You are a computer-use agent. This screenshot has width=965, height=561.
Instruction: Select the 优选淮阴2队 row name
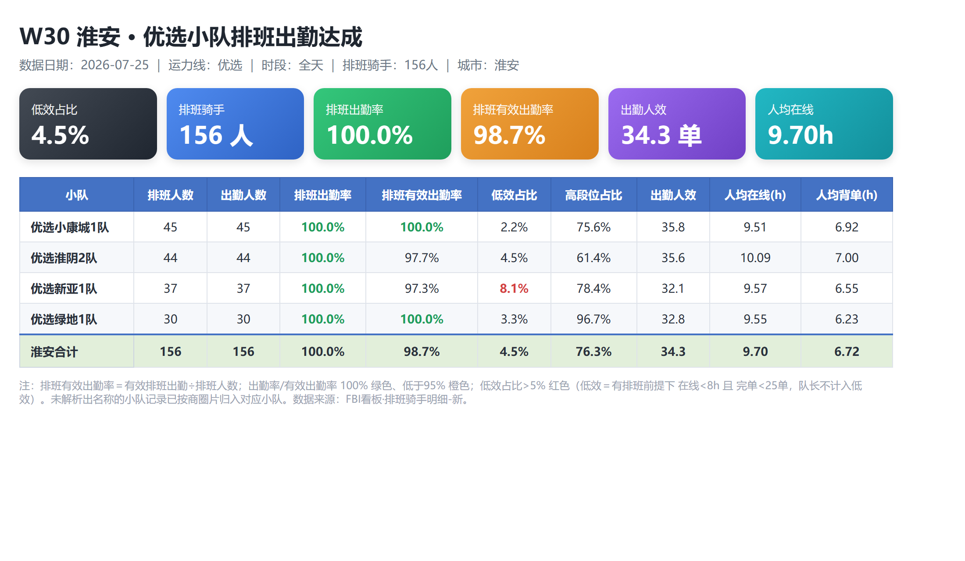pyautogui.click(x=64, y=258)
